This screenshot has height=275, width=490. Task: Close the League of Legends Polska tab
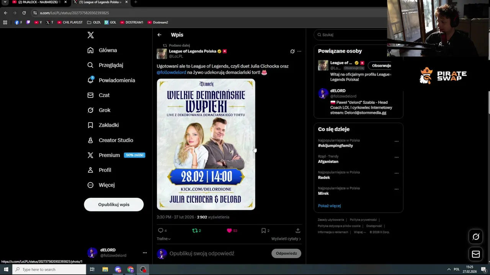coord(126,2)
